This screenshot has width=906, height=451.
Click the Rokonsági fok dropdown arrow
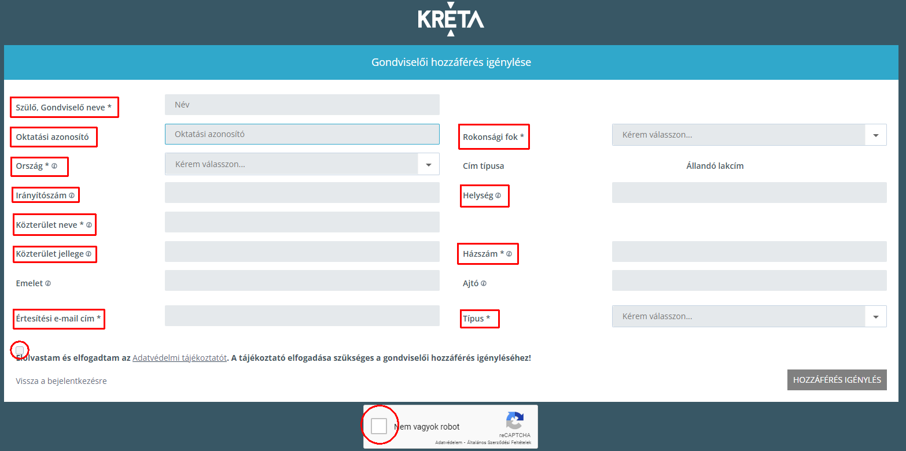[x=876, y=135]
